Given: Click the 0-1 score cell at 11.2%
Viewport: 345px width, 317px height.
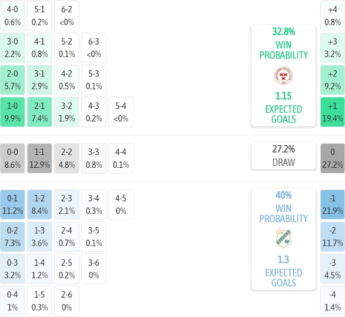Looking at the screenshot, I should click(x=12, y=204).
